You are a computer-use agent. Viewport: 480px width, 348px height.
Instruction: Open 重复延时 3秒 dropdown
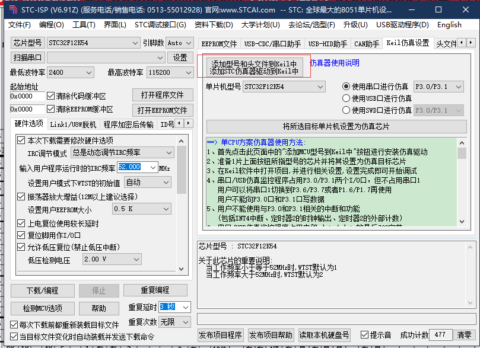(186, 307)
